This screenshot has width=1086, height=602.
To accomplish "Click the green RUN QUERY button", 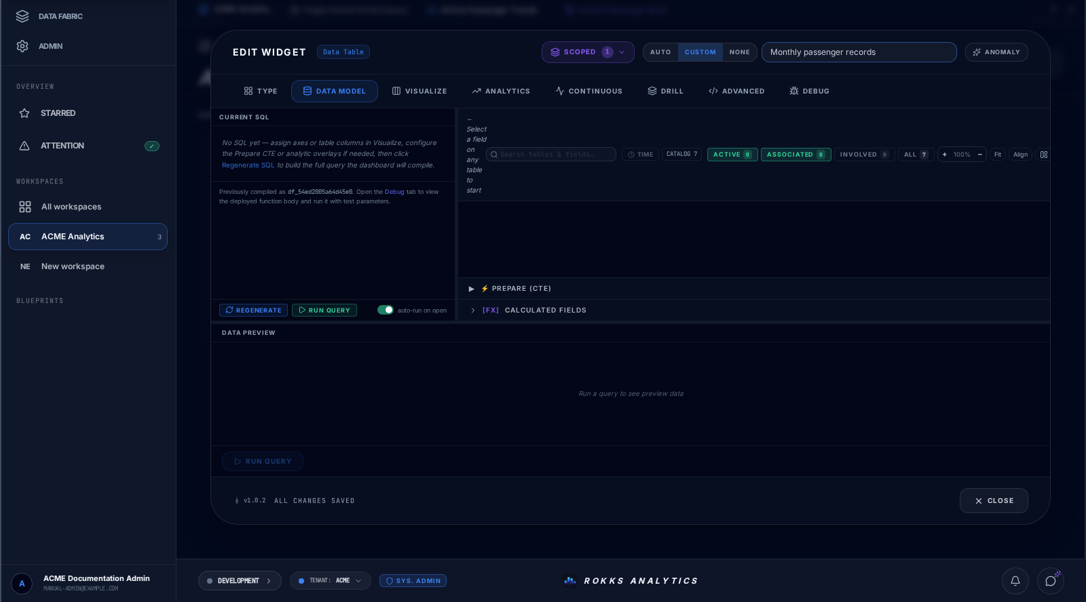I will point(324,310).
